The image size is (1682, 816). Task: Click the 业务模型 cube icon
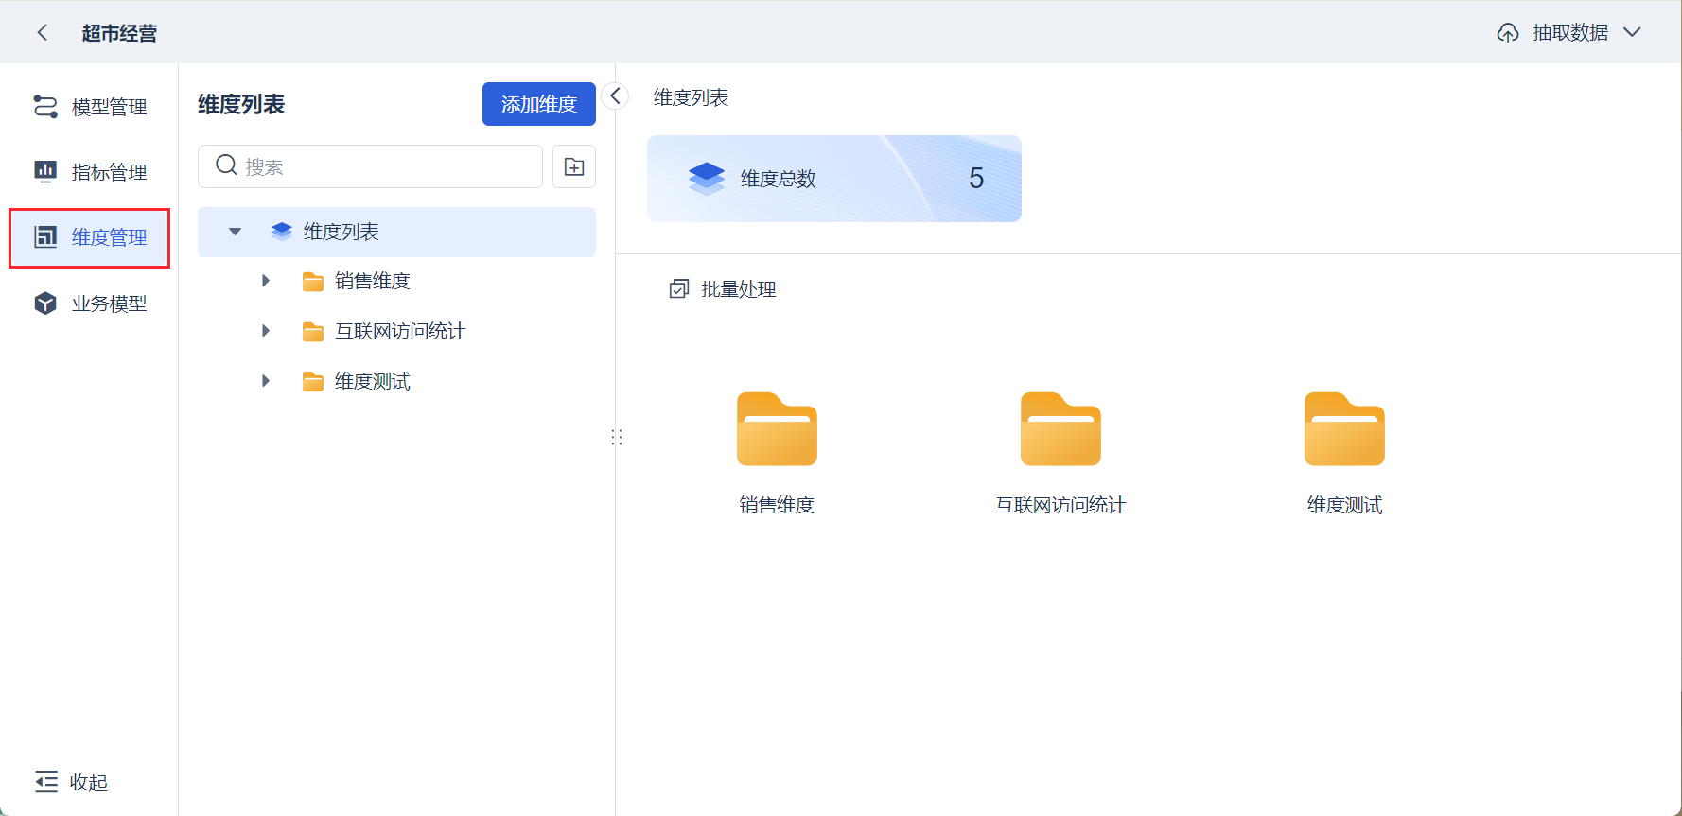(45, 303)
